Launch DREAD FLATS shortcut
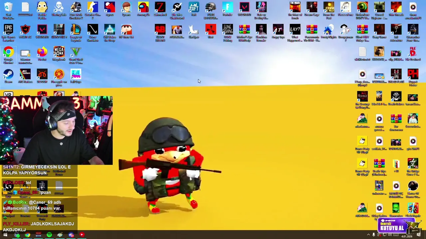This screenshot has height=239, width=426. pos(396,76)
